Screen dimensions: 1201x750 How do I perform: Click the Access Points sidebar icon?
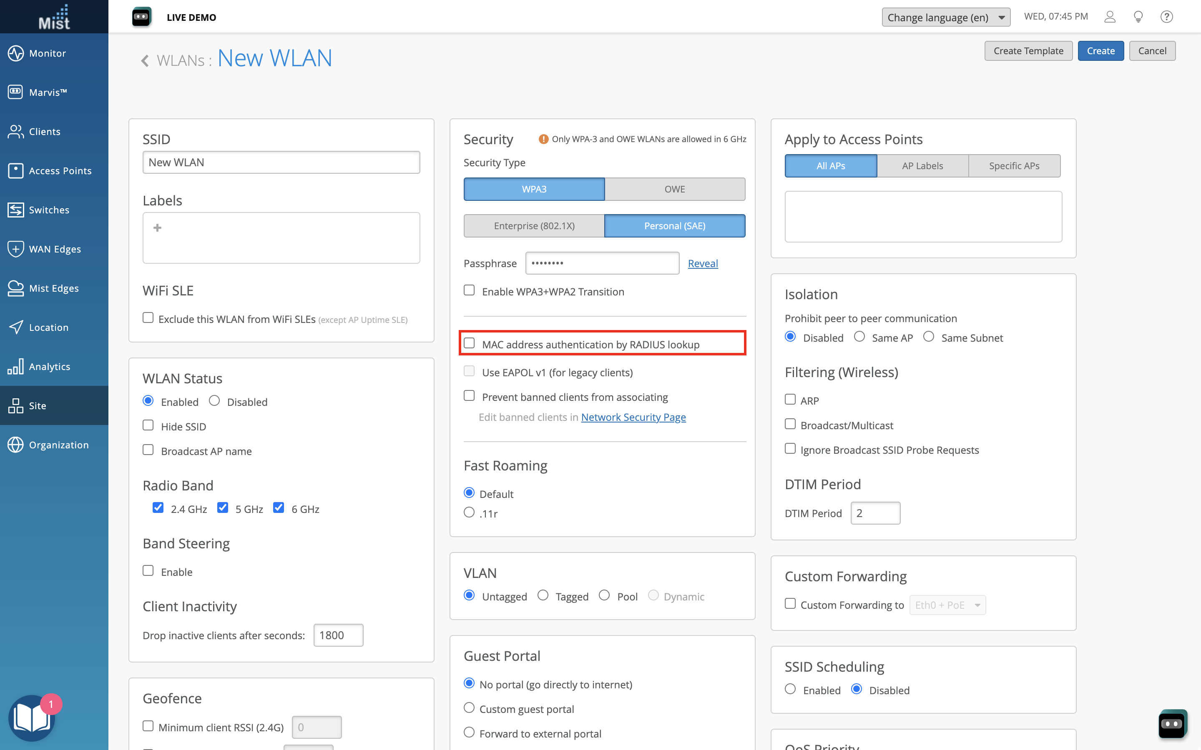[15, 171]
